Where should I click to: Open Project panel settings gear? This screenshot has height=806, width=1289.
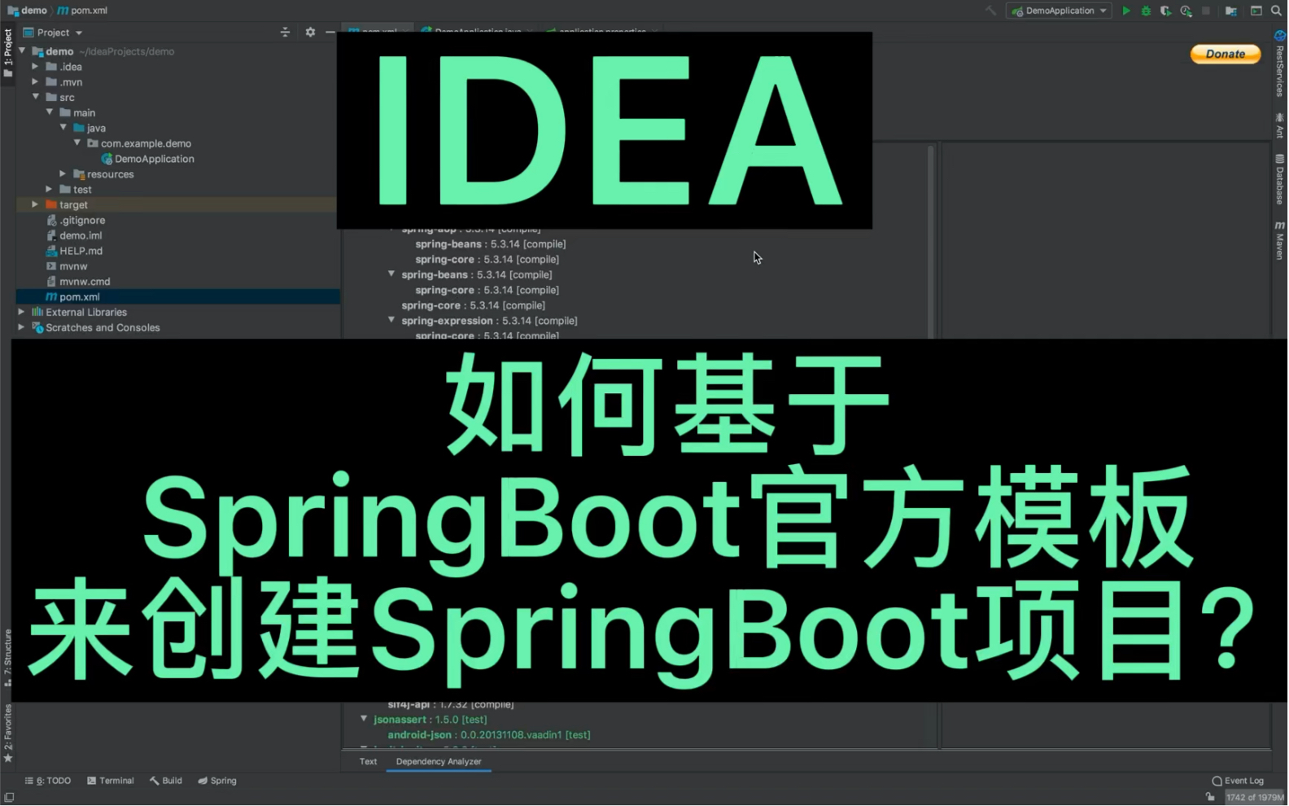tap(310, 32)
